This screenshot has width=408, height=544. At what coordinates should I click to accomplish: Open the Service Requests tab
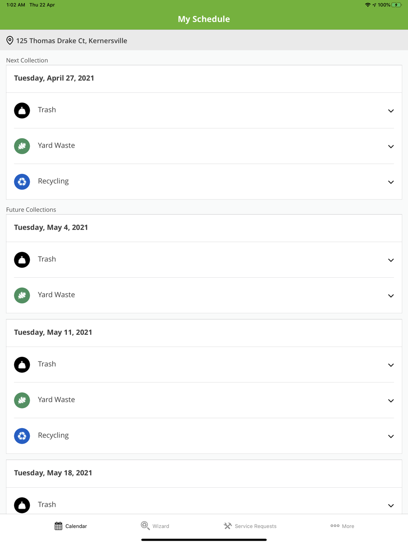[250, 526]
